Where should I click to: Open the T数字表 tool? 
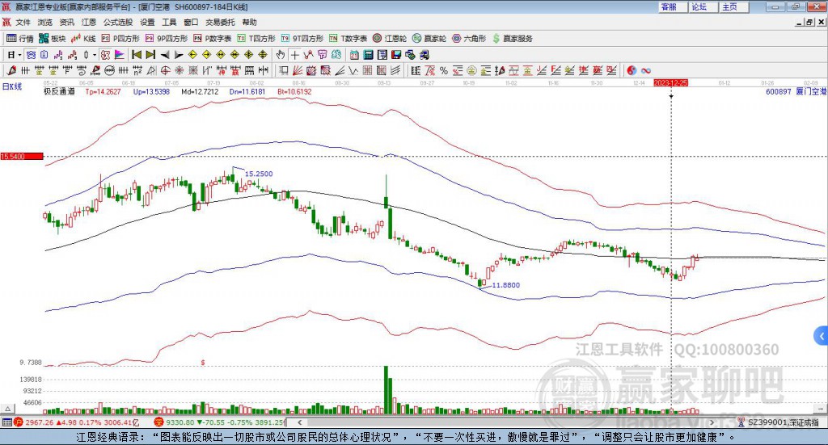click(x=348, y=39)
